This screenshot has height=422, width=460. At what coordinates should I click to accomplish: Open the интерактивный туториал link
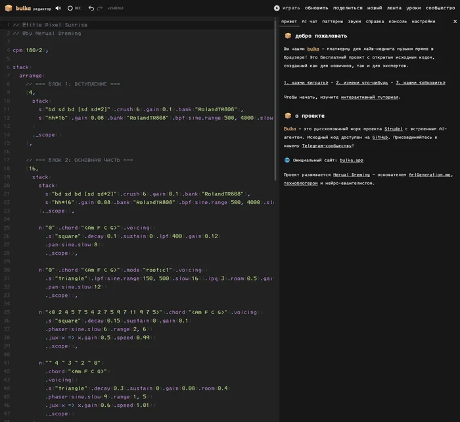coord(369,97)
